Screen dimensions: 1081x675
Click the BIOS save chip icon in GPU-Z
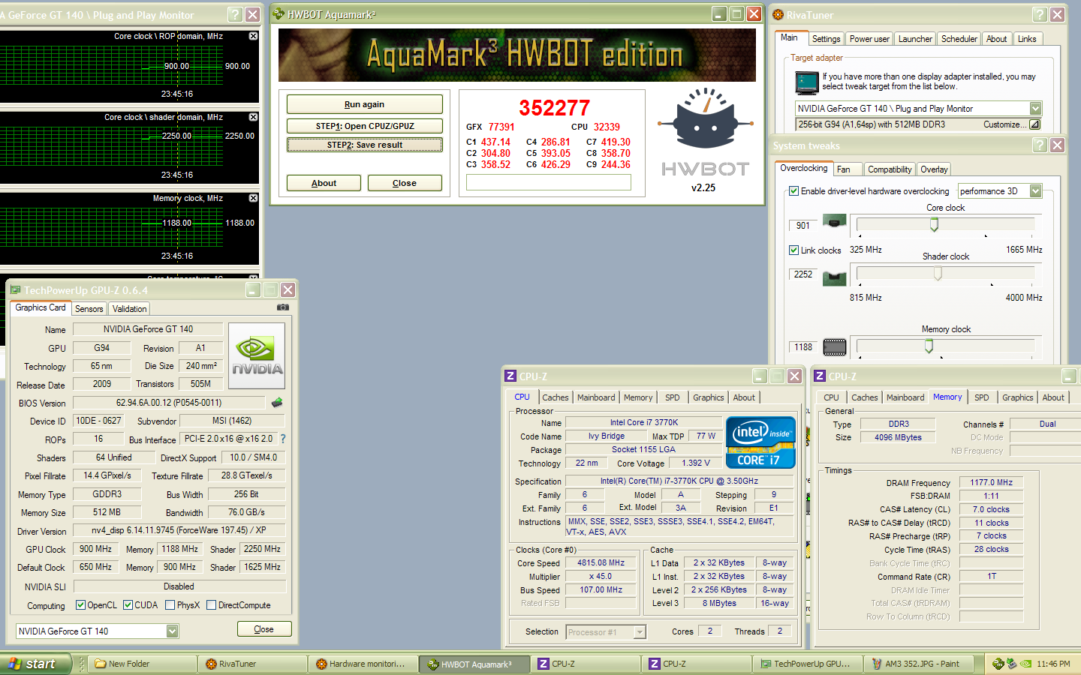point(277,403)
